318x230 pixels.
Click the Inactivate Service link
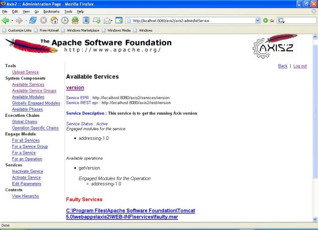click(27, 172)
